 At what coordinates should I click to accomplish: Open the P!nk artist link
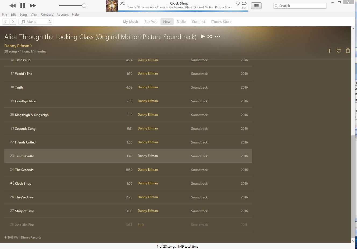[141, 225]
